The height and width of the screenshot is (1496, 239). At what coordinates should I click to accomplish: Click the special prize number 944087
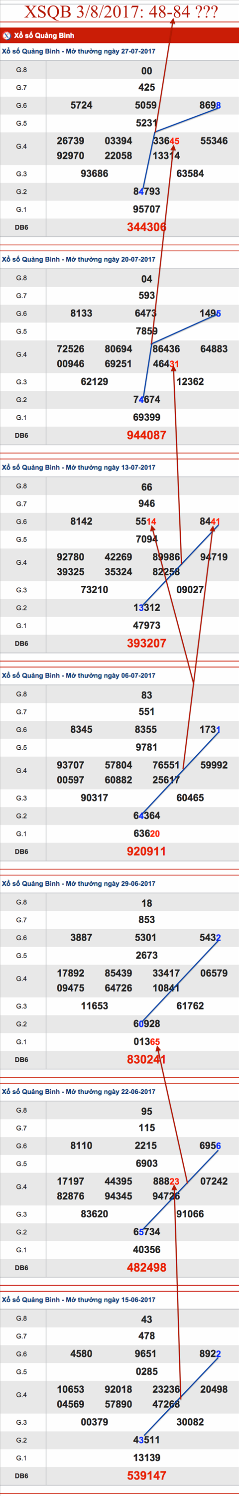point(147,435)
